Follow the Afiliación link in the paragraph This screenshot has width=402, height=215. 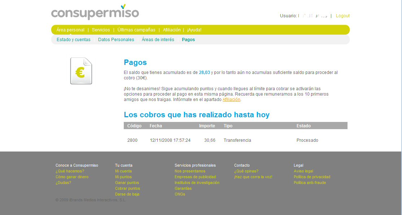pos(231,100)
